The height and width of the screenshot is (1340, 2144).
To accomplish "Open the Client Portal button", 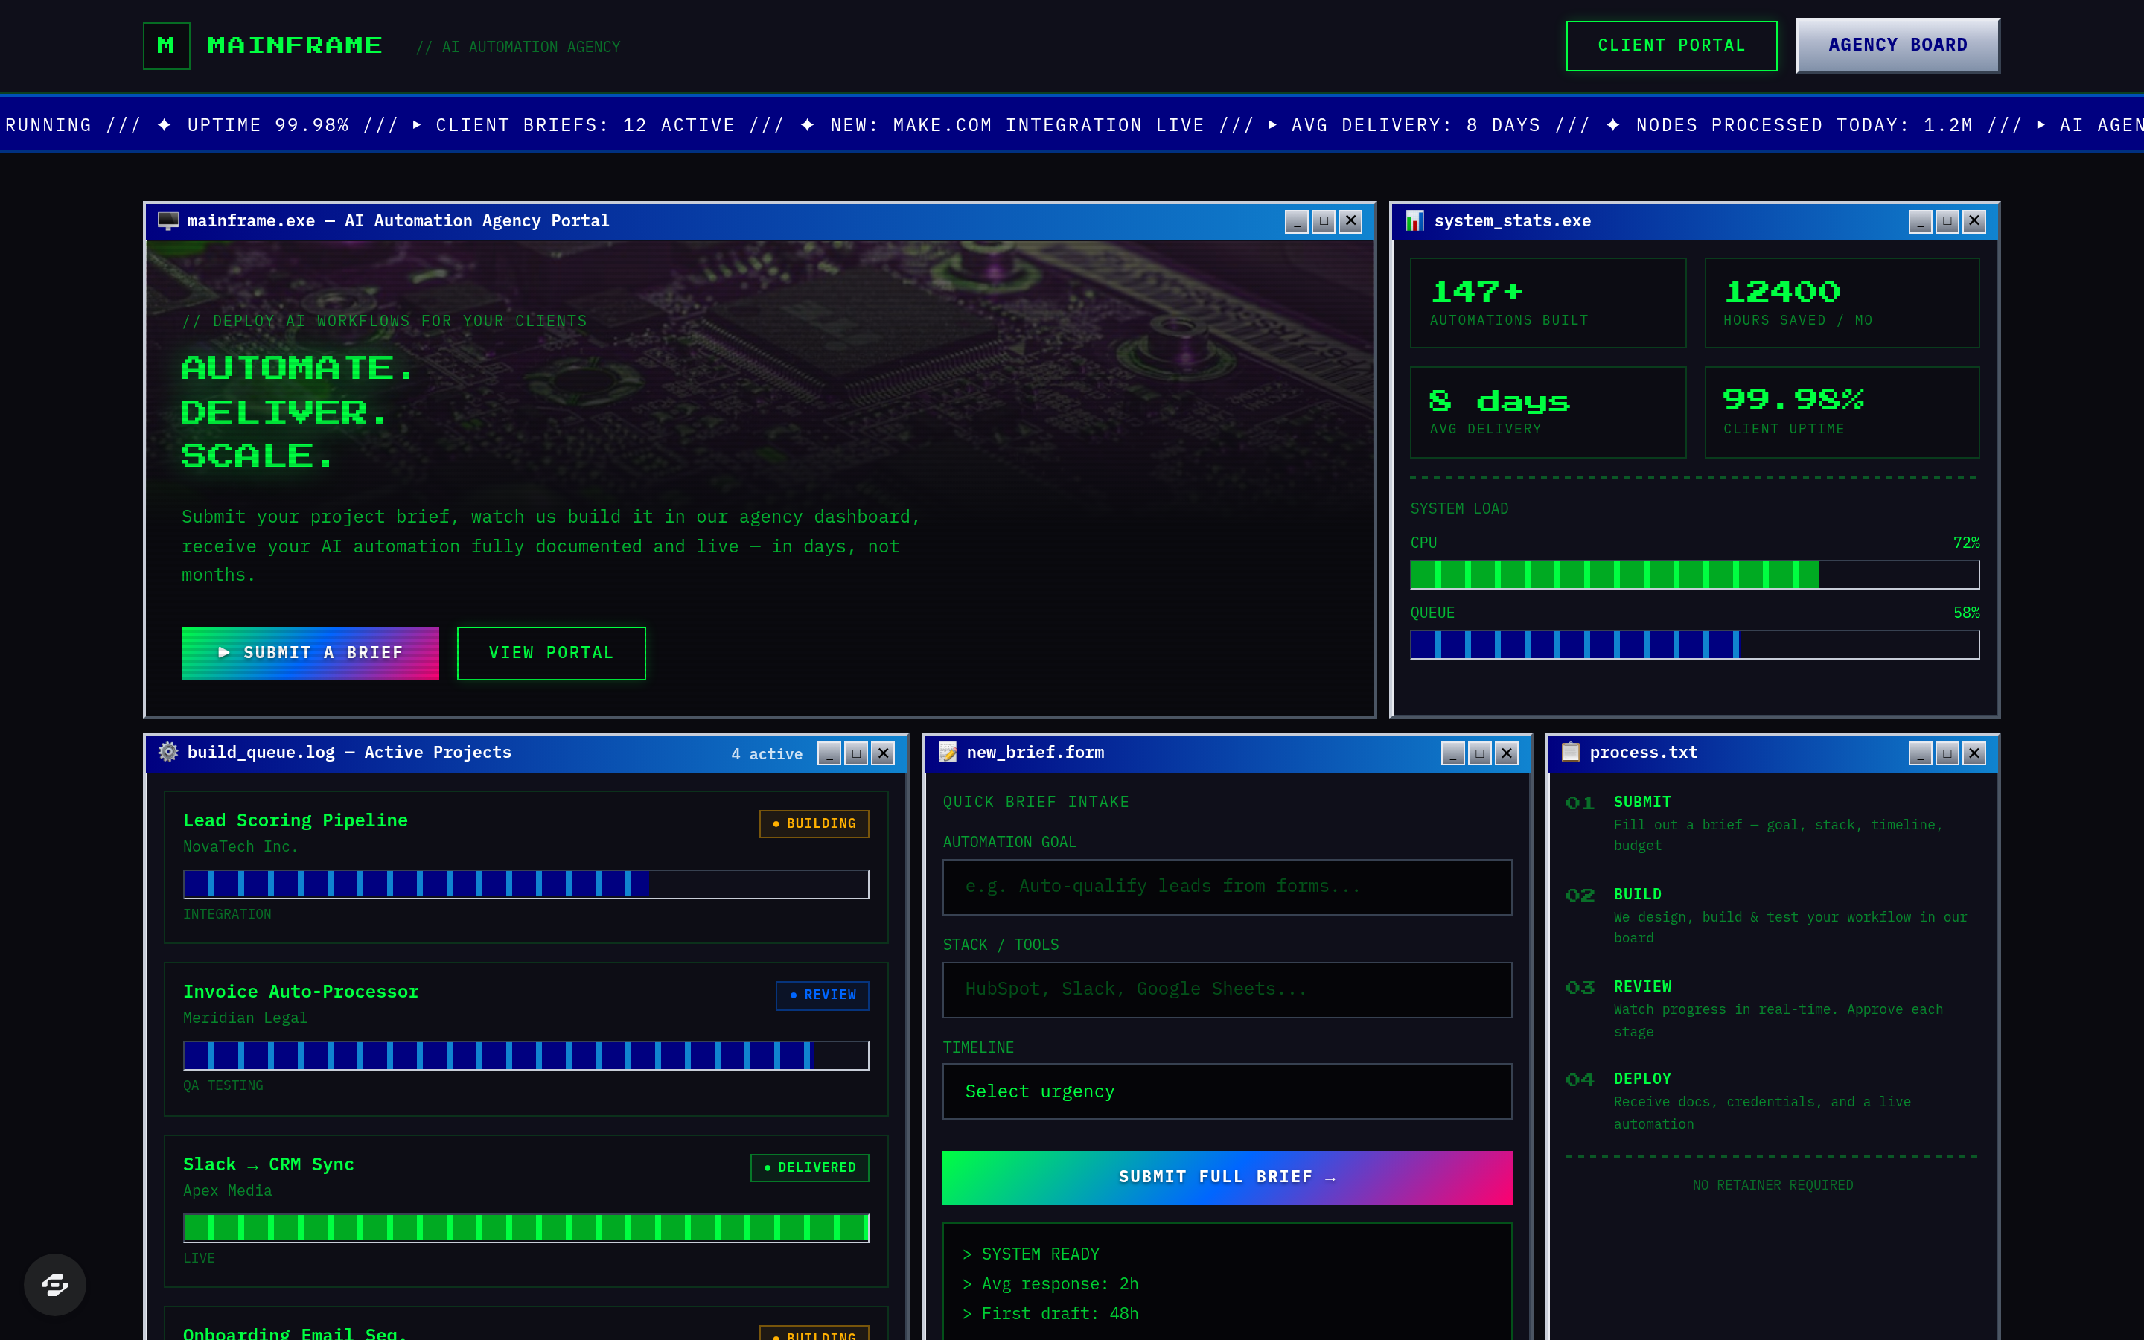I will [x=1671, y=46].
